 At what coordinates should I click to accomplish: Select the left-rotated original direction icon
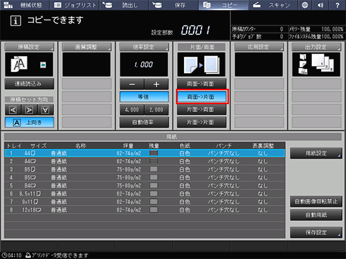point(13,109)
